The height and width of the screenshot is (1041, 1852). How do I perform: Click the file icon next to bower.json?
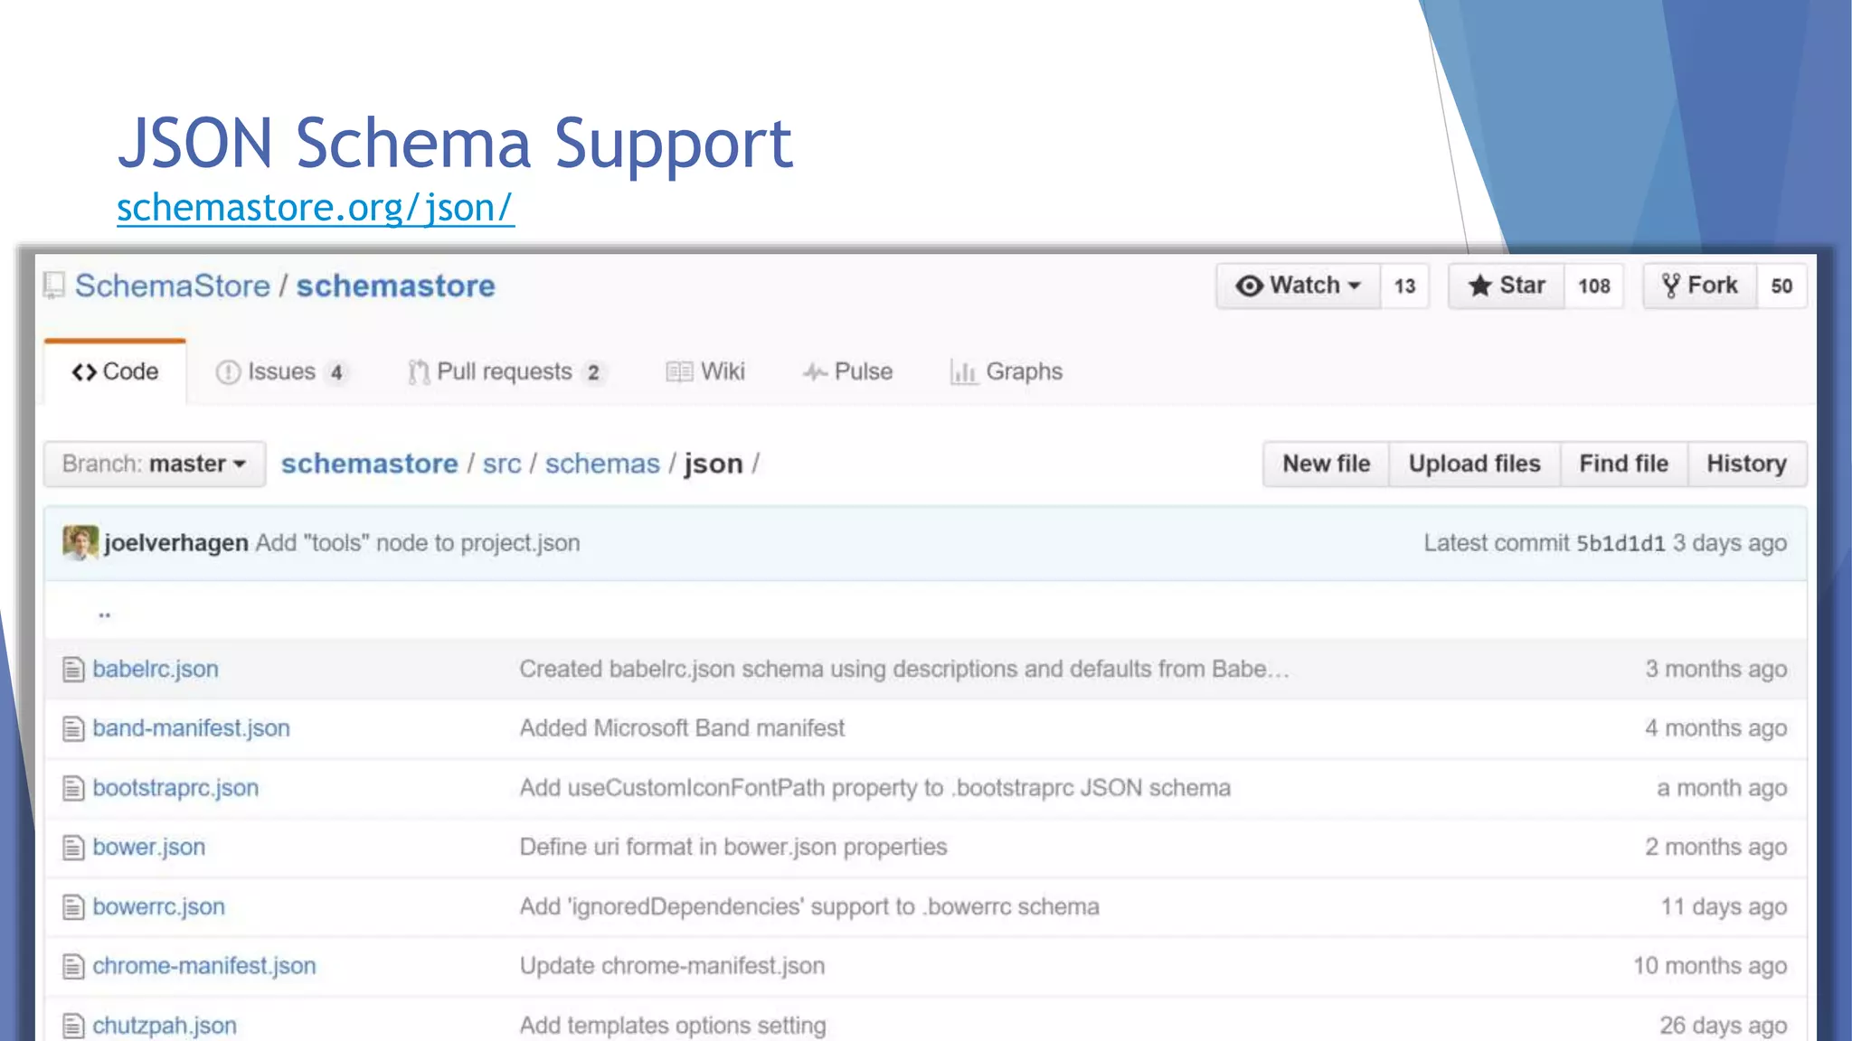tap(73, 848)
